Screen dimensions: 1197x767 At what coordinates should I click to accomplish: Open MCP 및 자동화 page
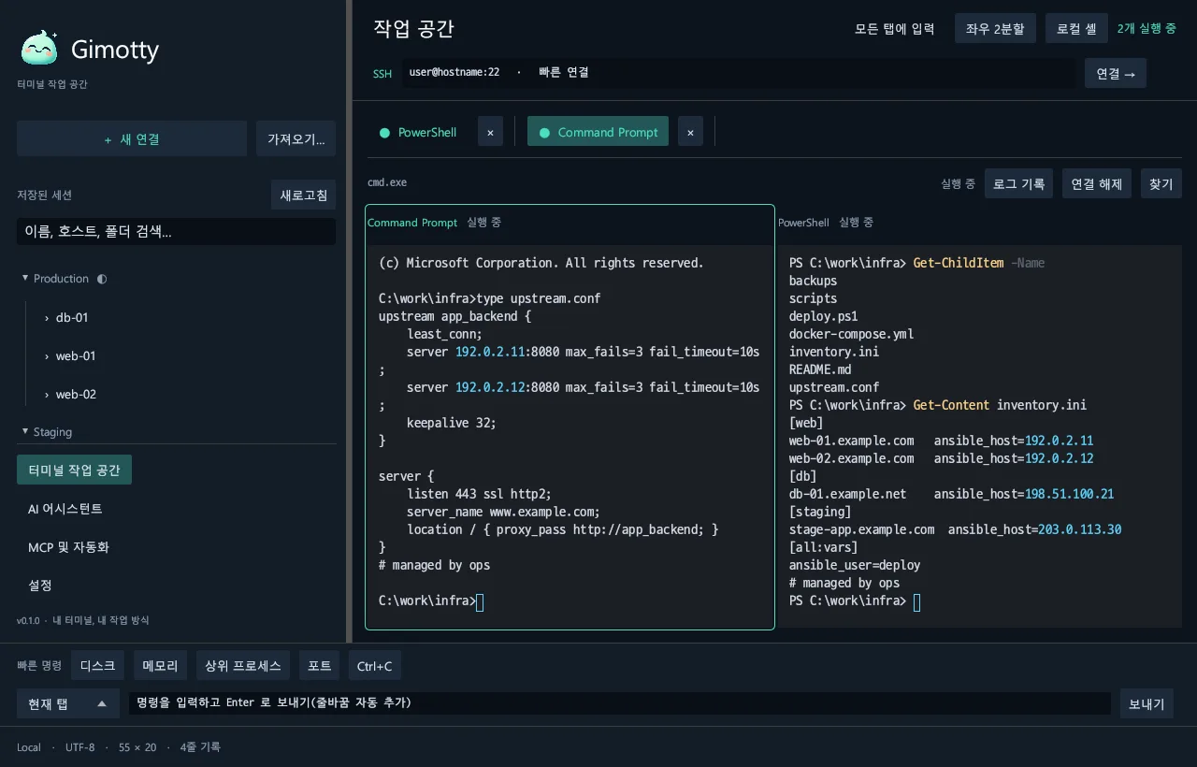pos(68,546)
